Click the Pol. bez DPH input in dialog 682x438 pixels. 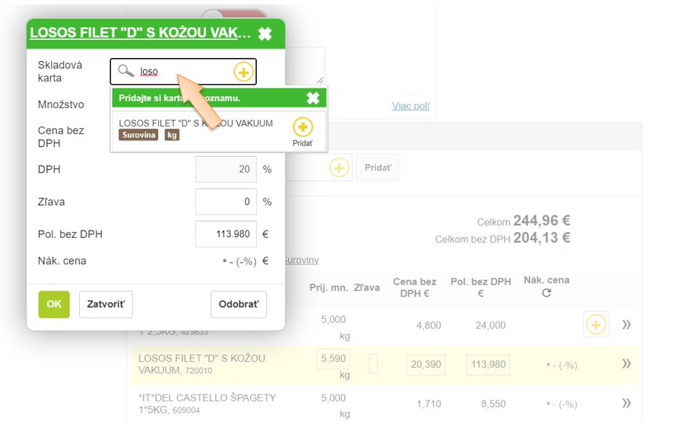(x=226, y=234)
